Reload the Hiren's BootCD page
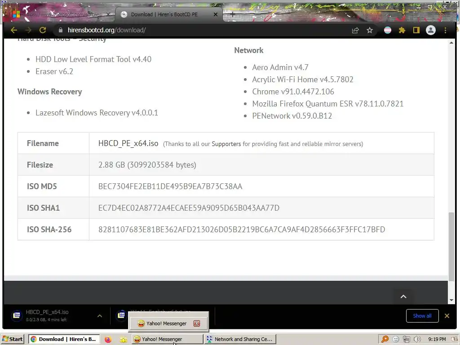This screenshot has width=460, height=345. tap(43, 30)
